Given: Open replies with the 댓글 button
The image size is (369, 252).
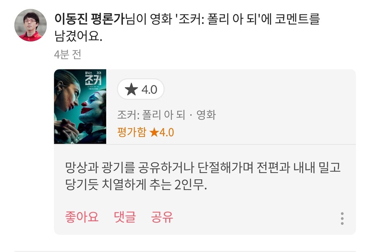Looking at the screenshot, I should click(125, 217).
